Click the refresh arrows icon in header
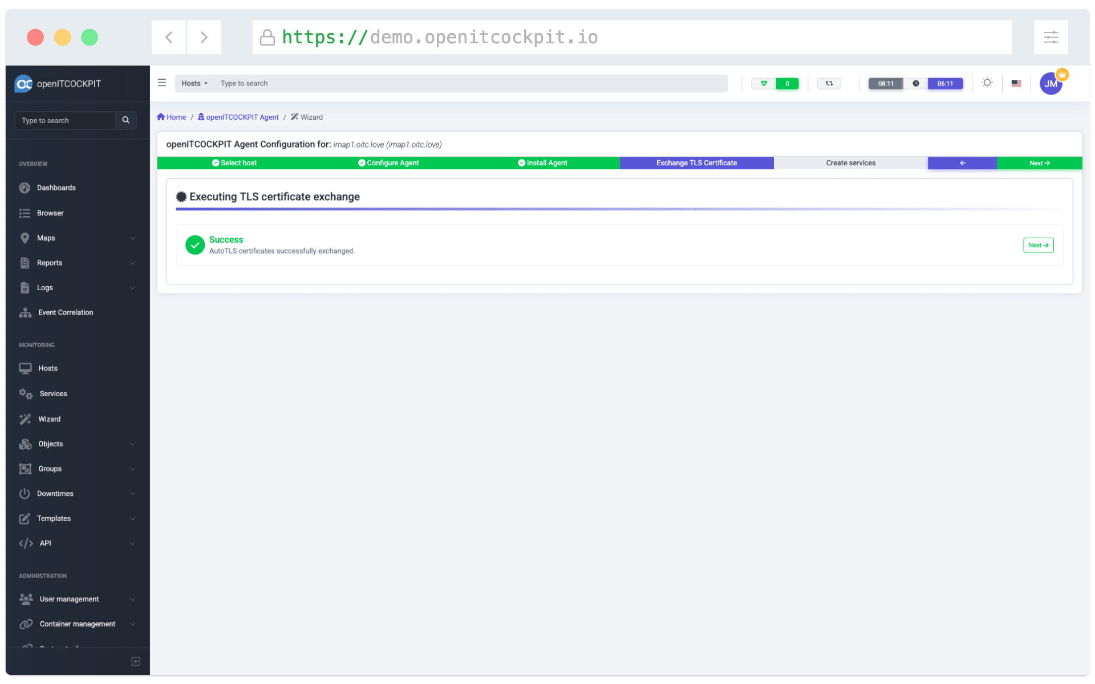The height and width of the screenshot is (684, 1095). 829,84
